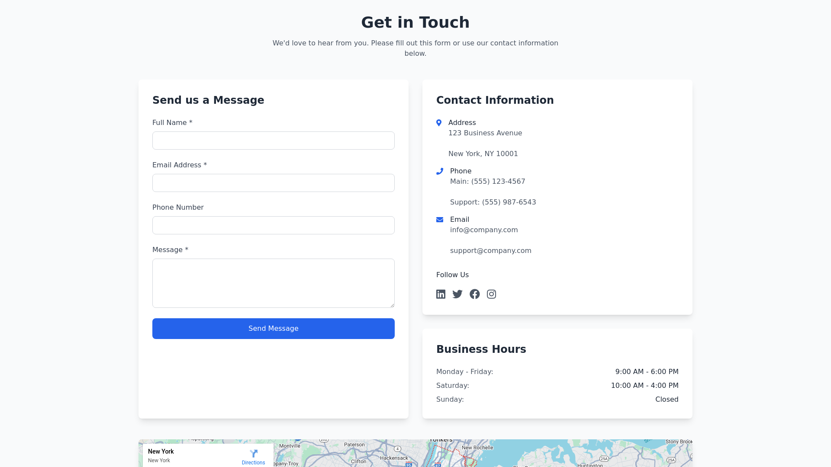Click the blue map pin address icon

coord(439,123)
